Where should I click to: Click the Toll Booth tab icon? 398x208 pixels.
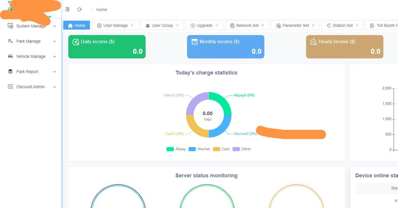tap(372, 25)
